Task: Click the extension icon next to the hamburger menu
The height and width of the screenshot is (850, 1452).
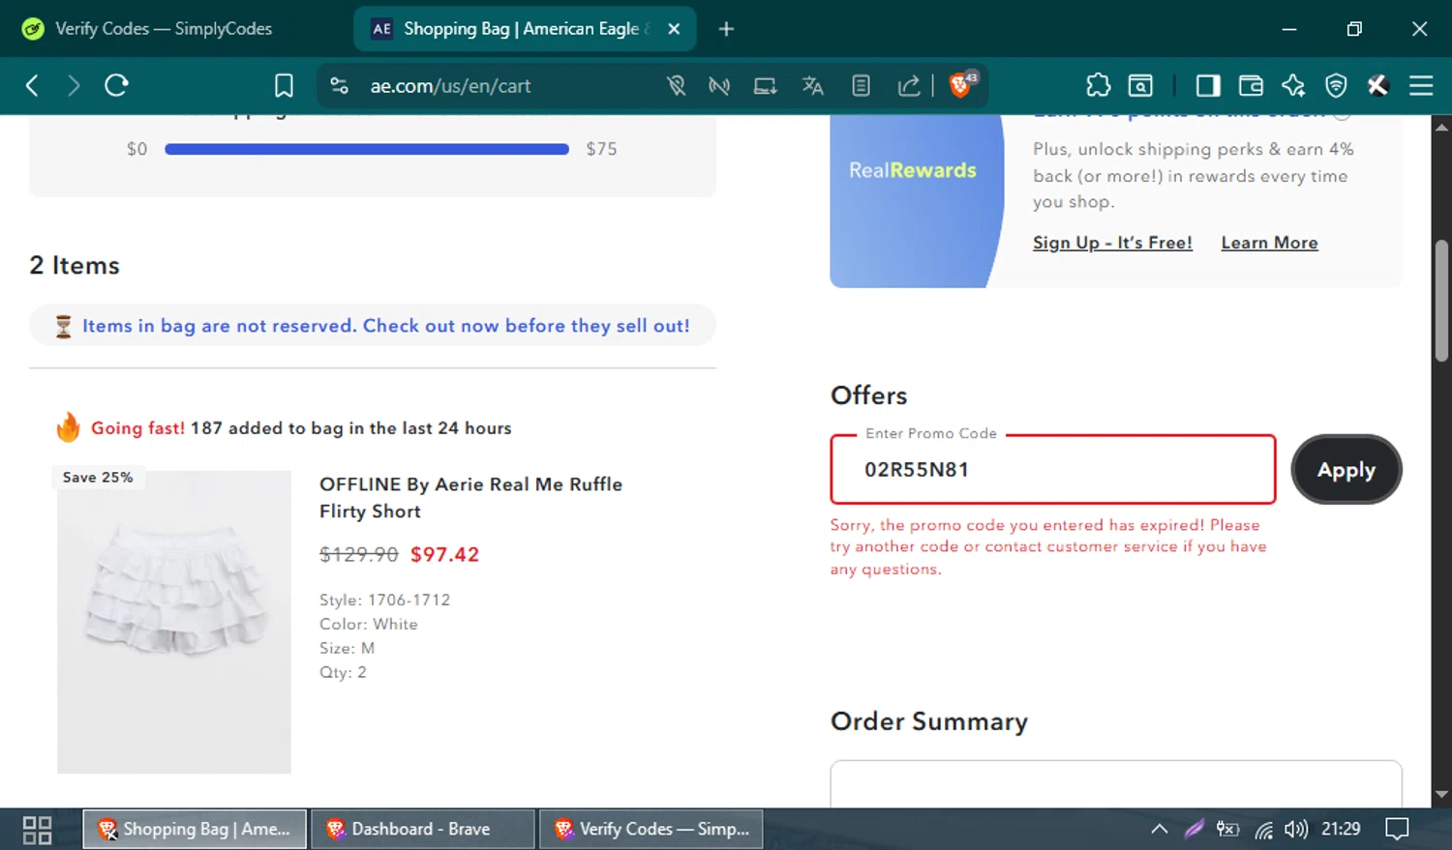Action: (x=1378, y=86)
